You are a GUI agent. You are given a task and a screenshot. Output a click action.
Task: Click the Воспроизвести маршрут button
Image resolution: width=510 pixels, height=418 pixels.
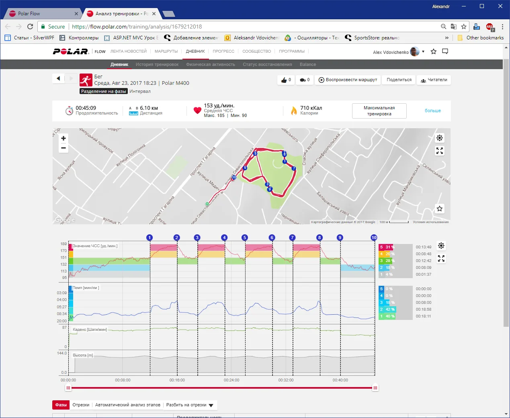pos(348,80)
